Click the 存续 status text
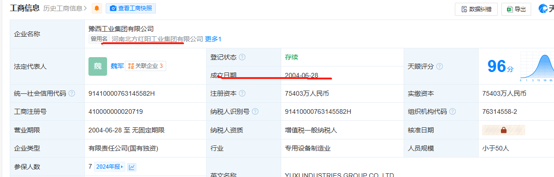The width and height of the screenshot is (554, 177). pos(291,57)
